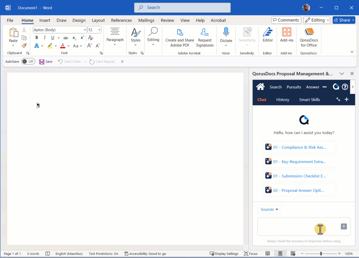359x258 pixels.
Task: Start a new chat with plus icon
Action: click(347, 99)
